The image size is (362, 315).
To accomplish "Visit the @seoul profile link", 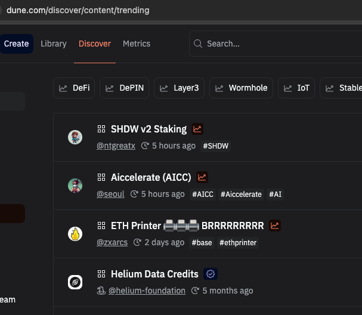I will tap(110, 194).
